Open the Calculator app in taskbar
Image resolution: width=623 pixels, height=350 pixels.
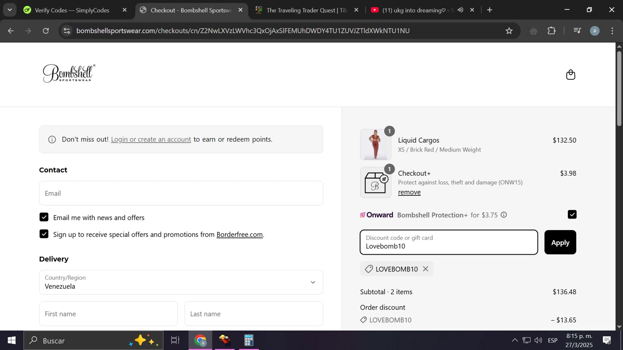[249, 340]
